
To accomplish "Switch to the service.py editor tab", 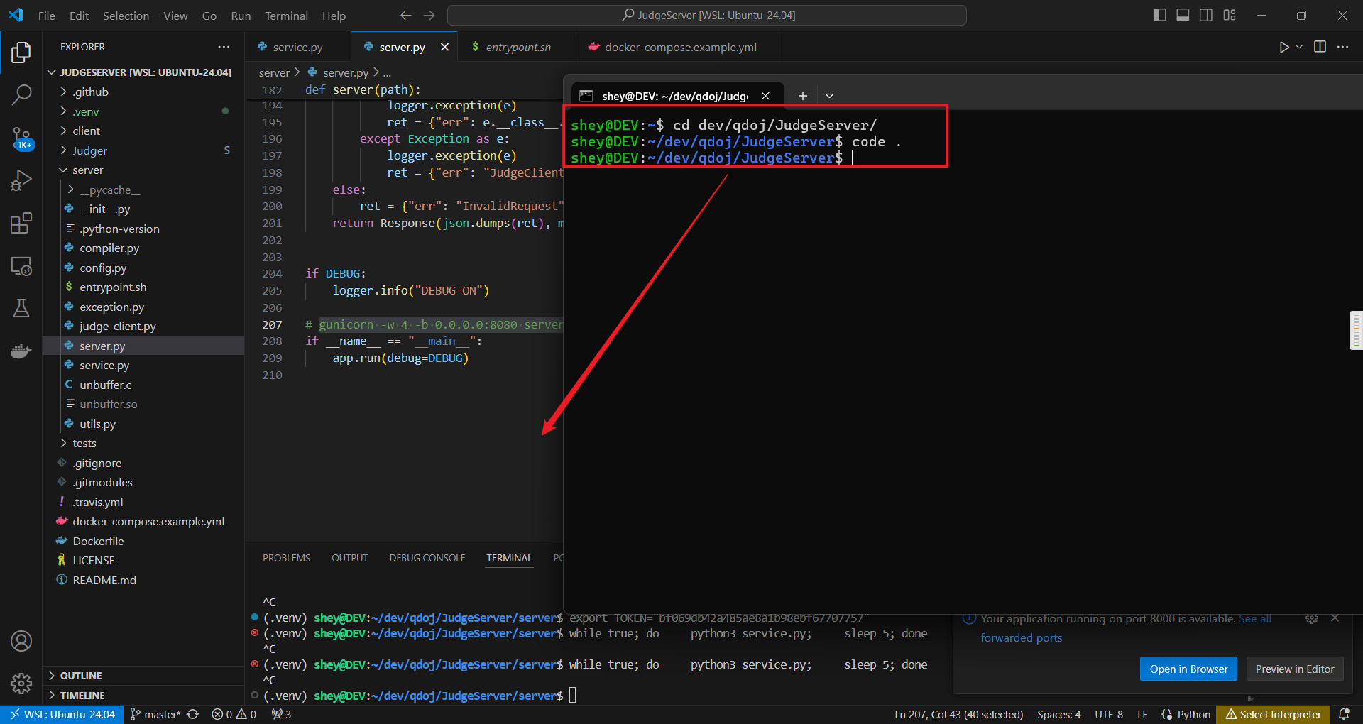I will click(x=297, y=47).
